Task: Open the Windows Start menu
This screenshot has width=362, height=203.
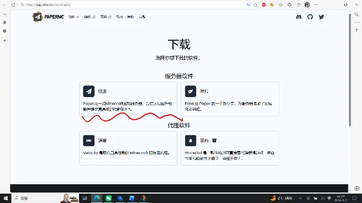Action: (x=6, y=198)
